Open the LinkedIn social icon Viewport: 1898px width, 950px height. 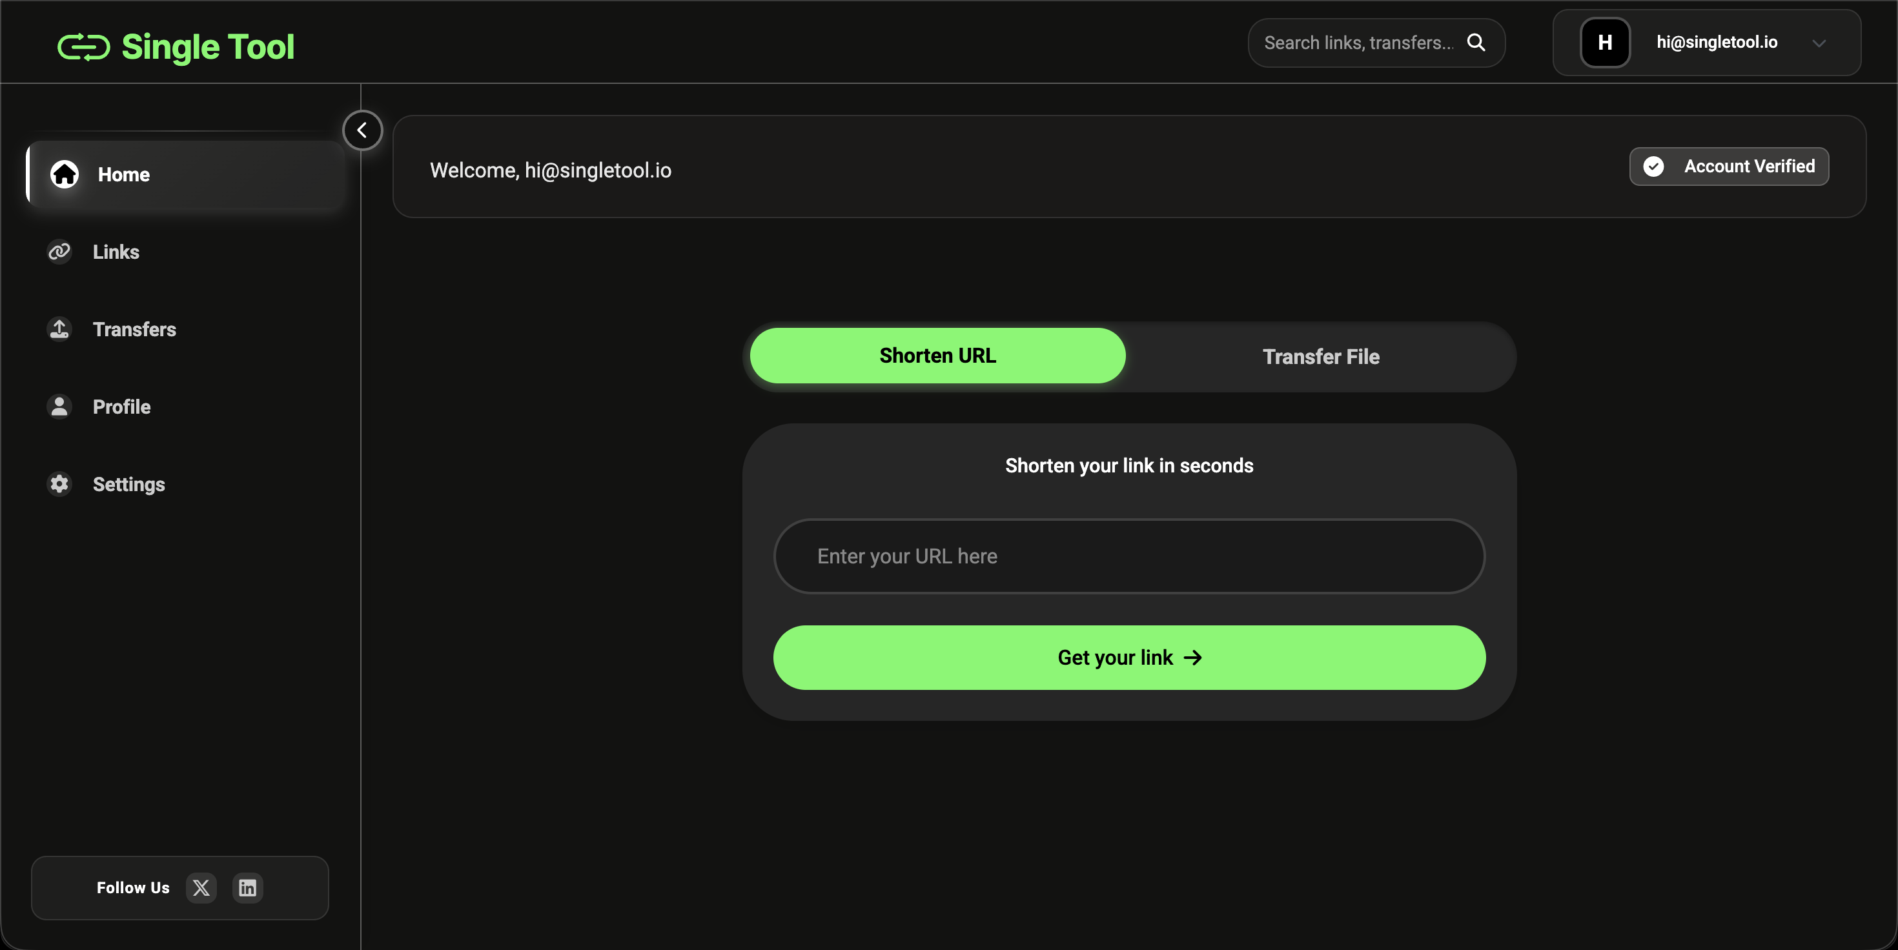(x=247, y=887)
